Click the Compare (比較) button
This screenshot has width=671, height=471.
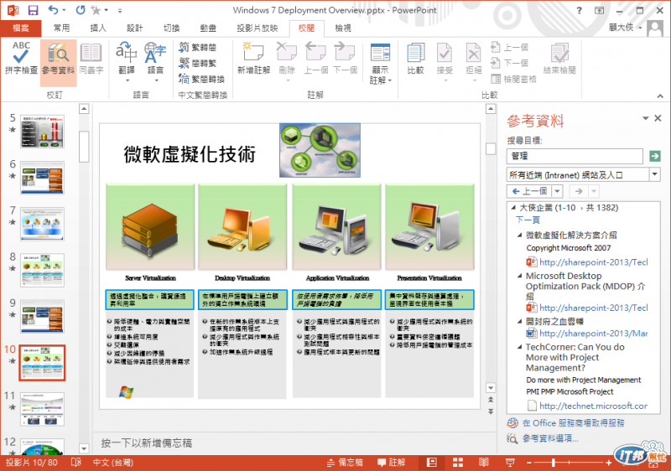415,58
